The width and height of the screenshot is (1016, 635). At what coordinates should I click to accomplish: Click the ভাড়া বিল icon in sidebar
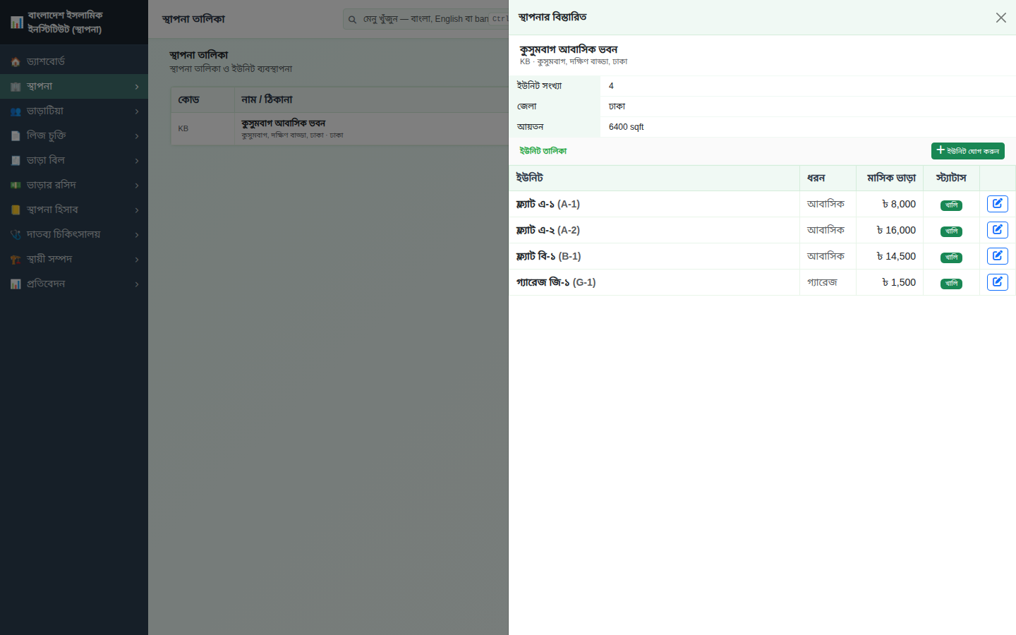click(x=16, y=161)
